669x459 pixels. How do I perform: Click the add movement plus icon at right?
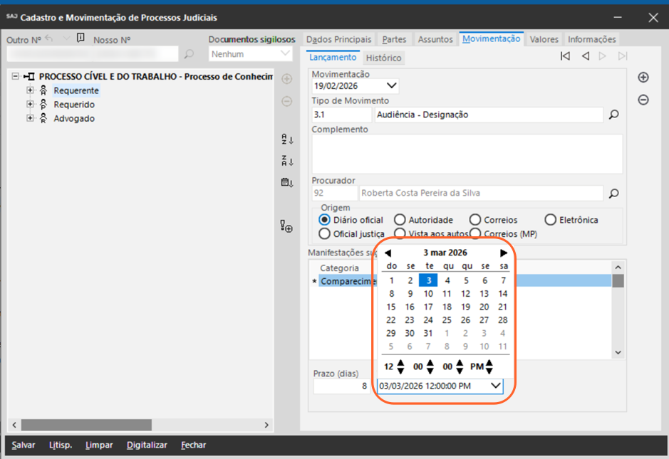[643, 78]
